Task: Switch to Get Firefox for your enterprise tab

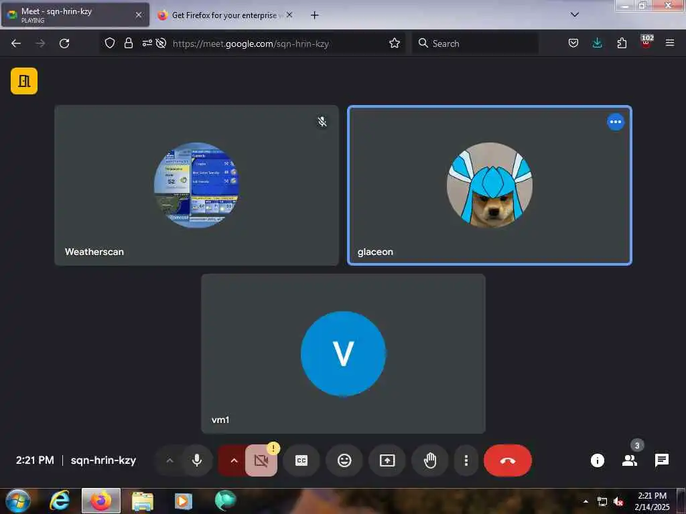Action: 224,15
